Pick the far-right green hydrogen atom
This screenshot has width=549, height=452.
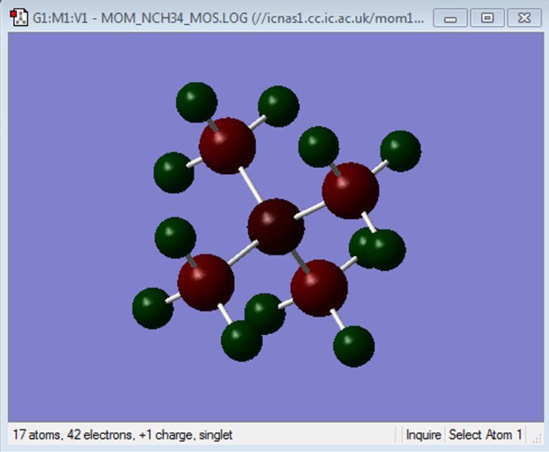point(400,151)
